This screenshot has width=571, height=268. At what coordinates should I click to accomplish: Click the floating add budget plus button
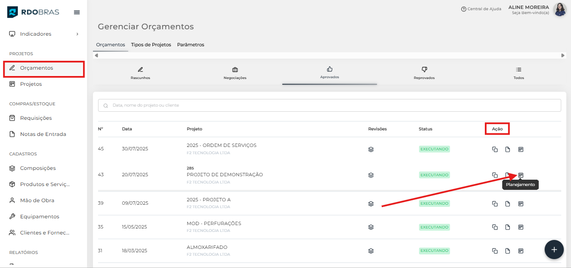[554, 250]
